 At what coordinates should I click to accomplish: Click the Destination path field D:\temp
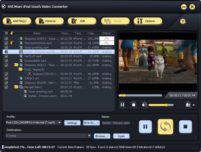[x=46, y=136]
